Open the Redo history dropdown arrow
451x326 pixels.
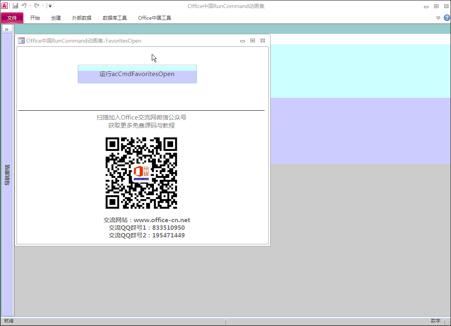tap(43, 6)
